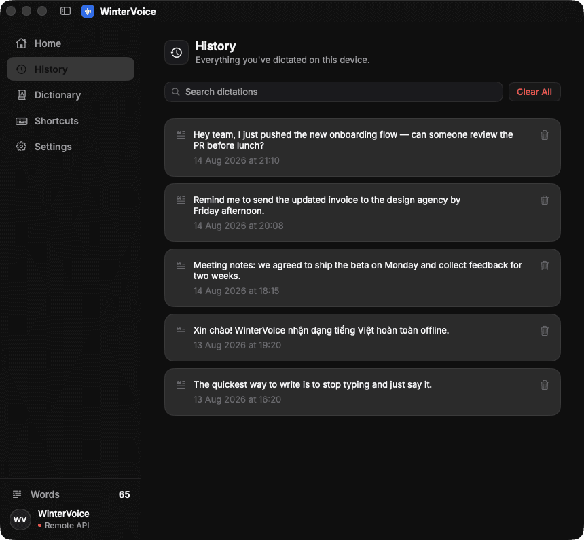Click the Settings gear icon
The height and width of the screenshot is (540, 584).
pos(21,147)
